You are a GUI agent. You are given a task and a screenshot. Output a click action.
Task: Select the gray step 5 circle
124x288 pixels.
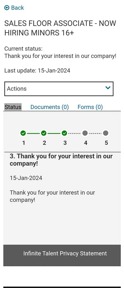coord(105,133)
